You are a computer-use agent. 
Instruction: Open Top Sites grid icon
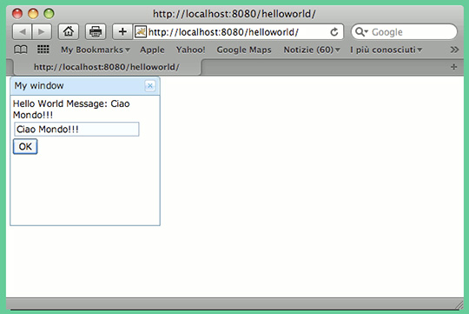click(43, 49)
